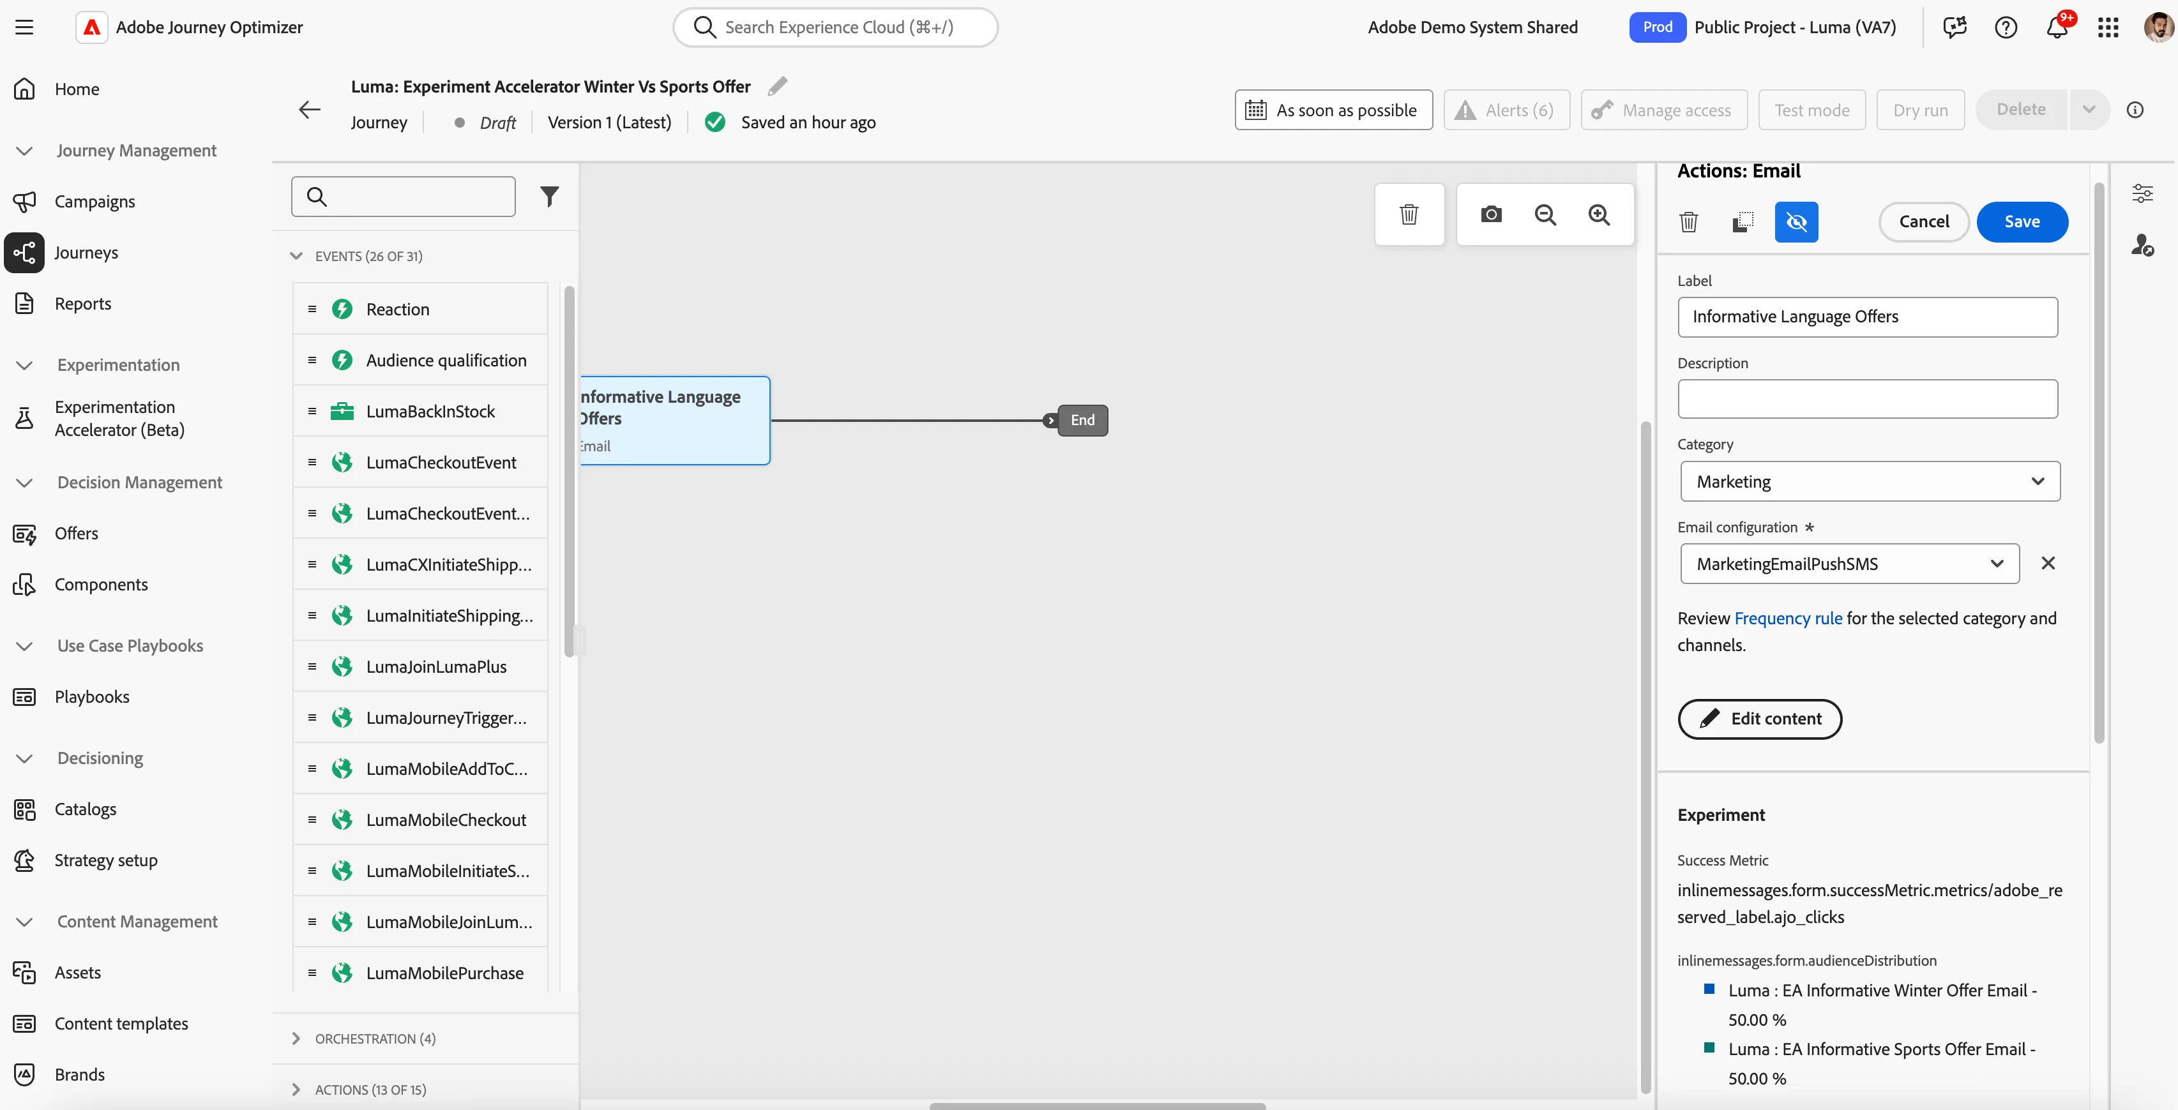Open the journey properties sliders icon
The width and height of the screenshot is (2178, 1110).
2142,193
